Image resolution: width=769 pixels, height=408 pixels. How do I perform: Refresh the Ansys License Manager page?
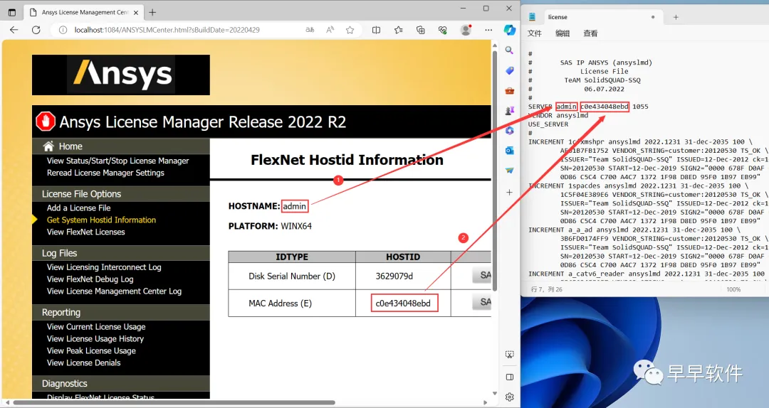click(x=36, y=30)
